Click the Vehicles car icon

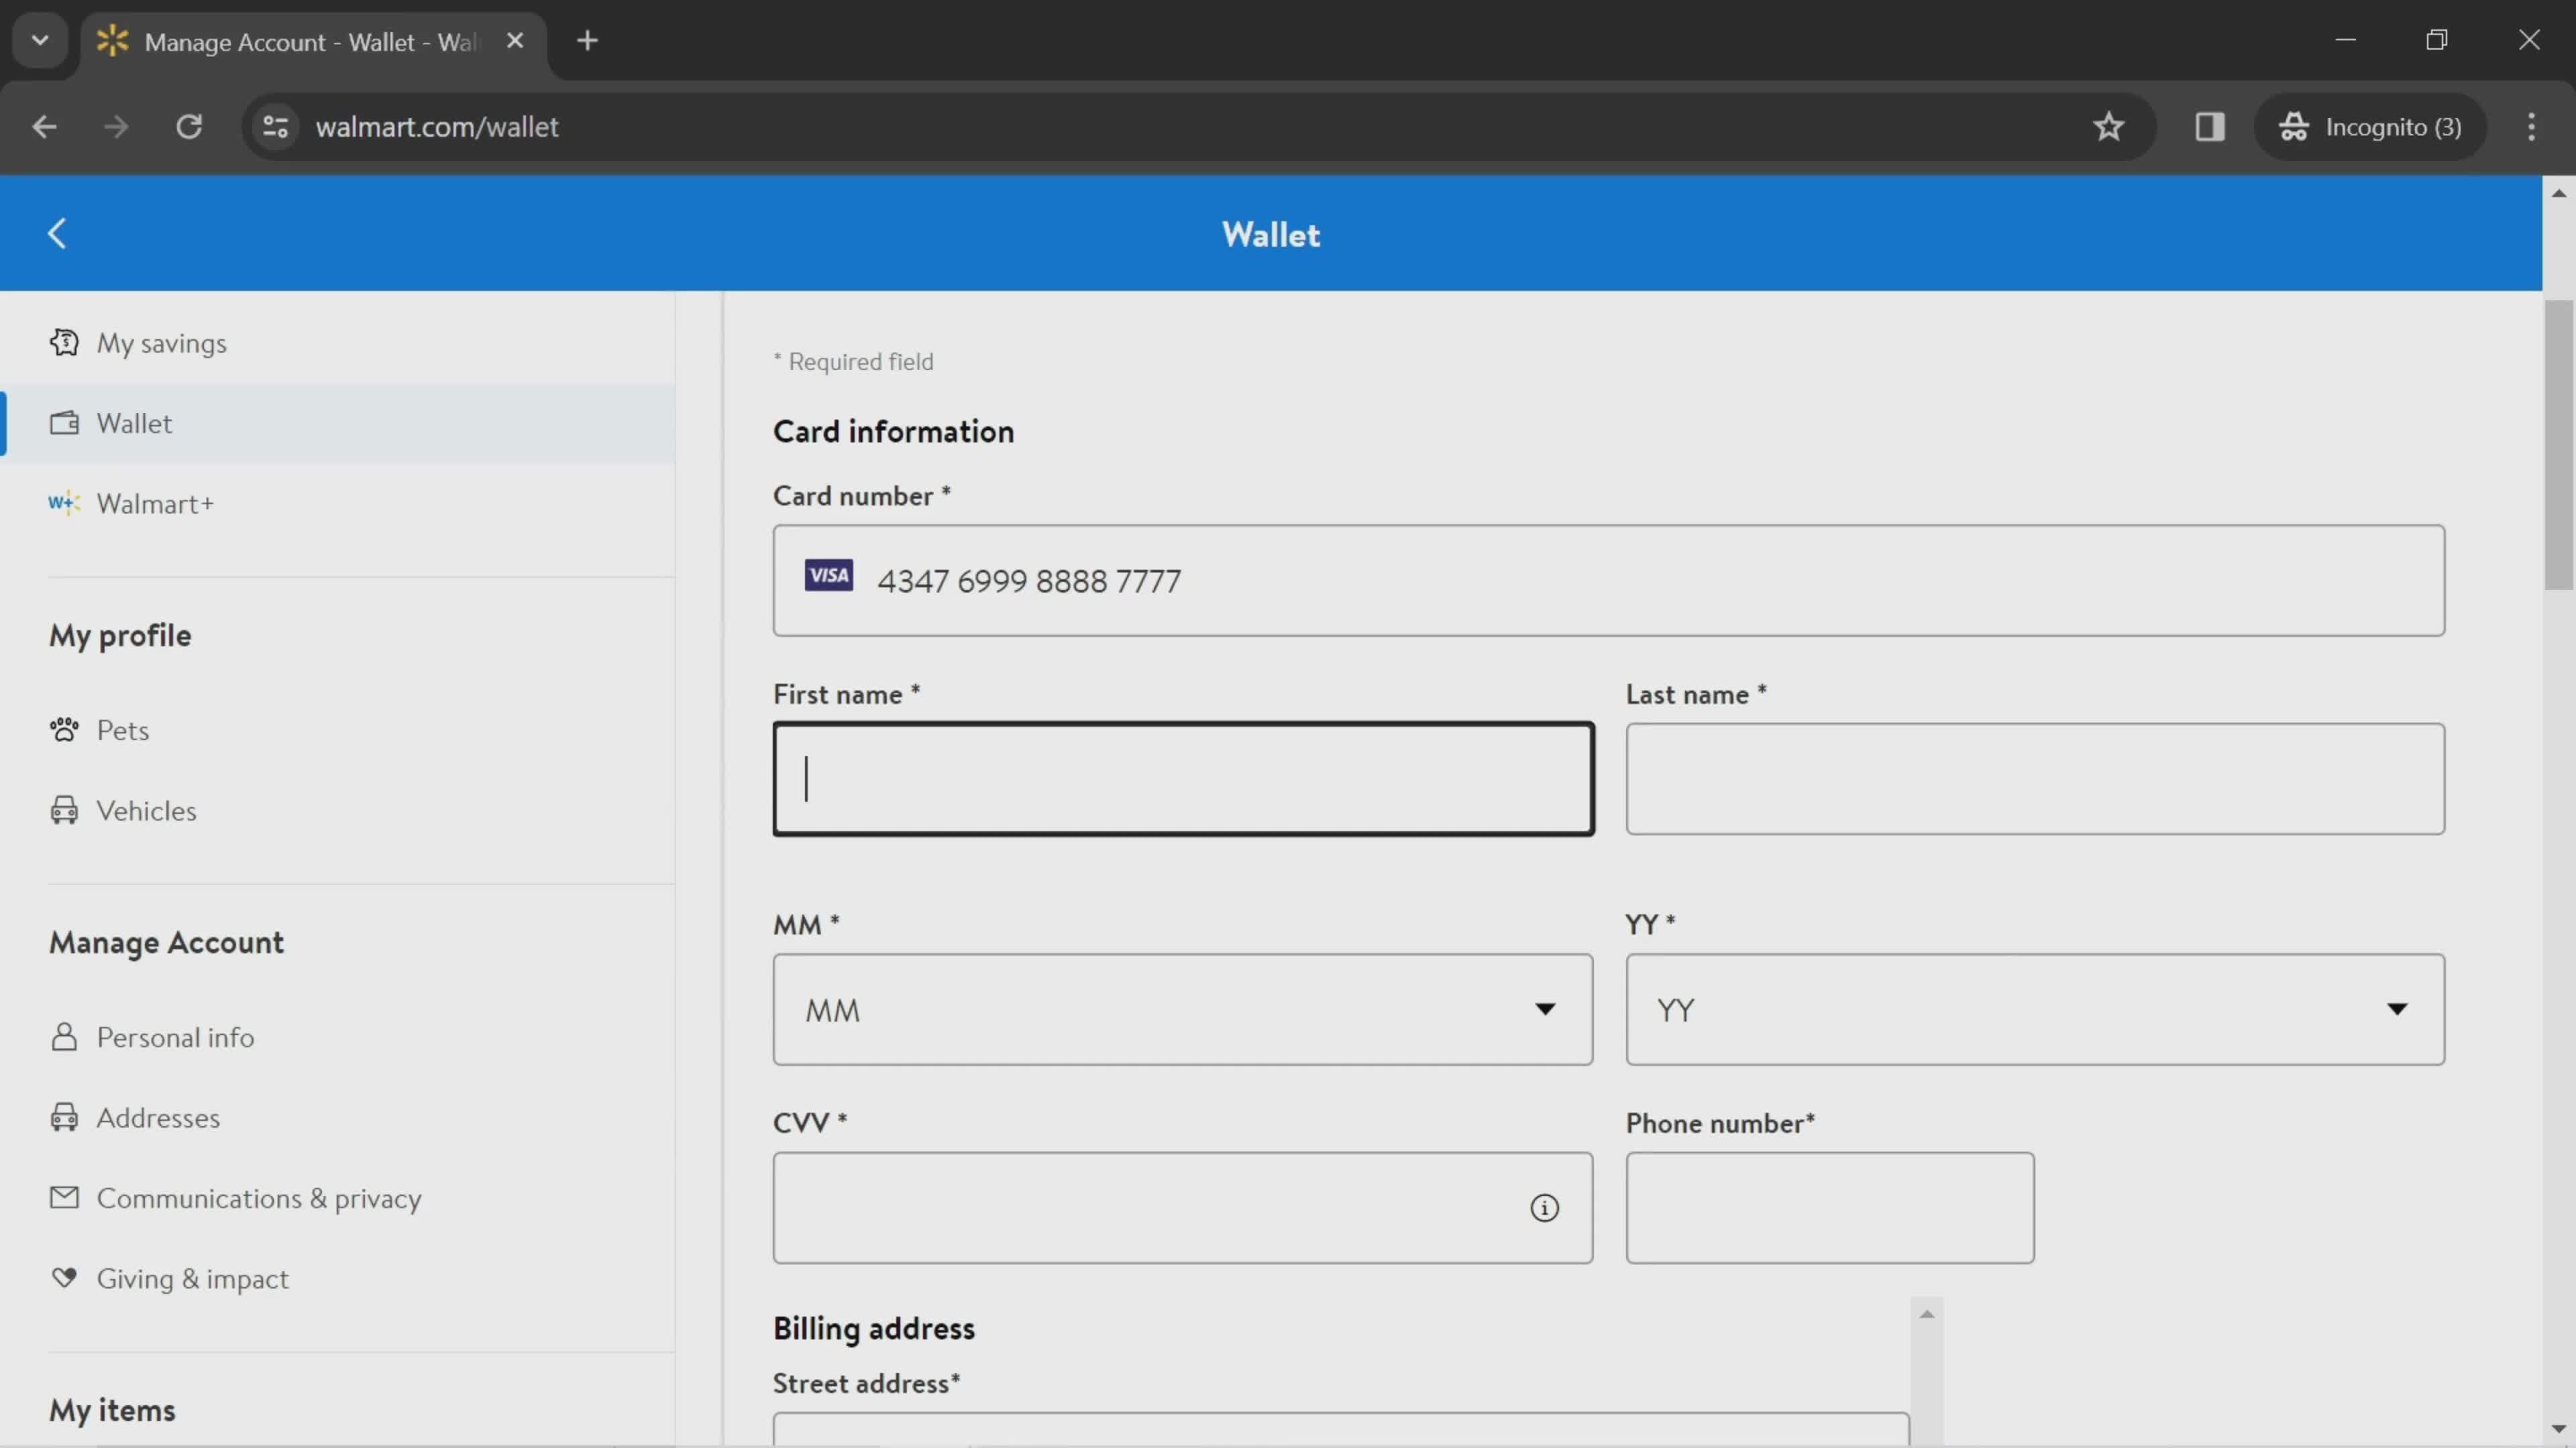(x=64, y=809)
